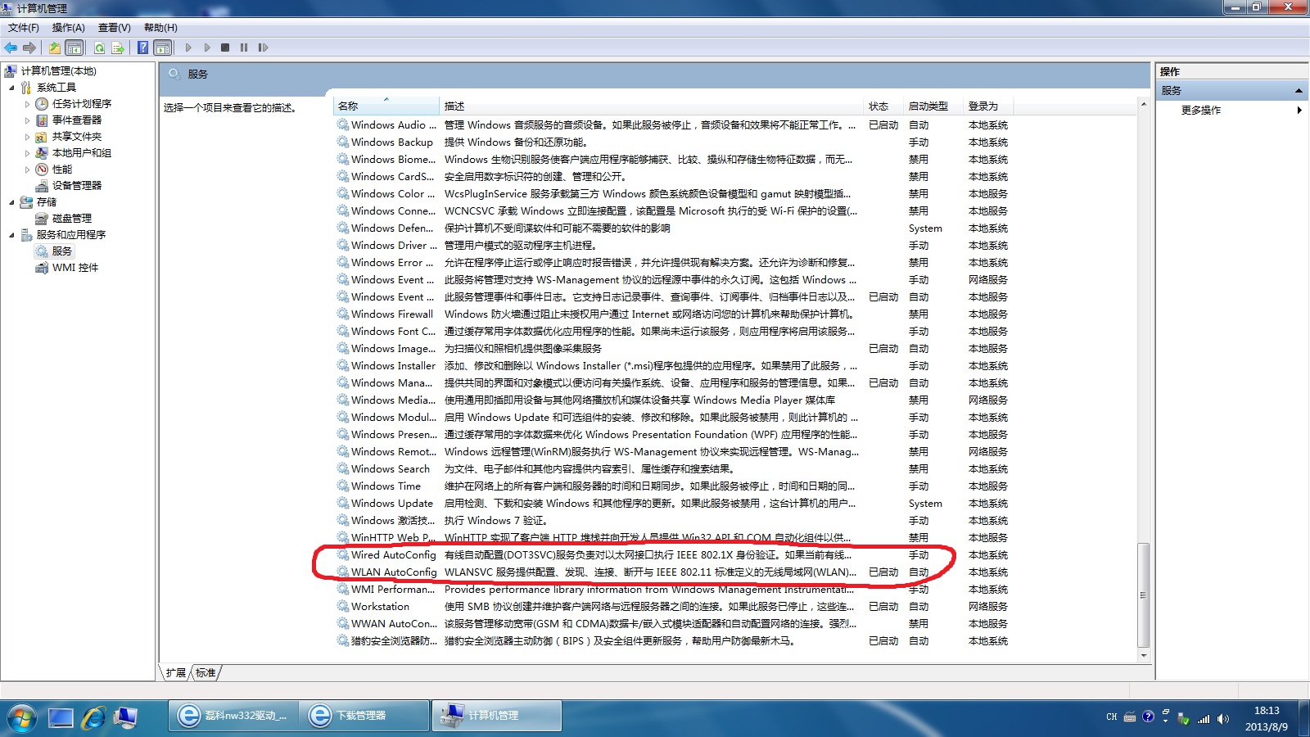1310x737 pixels.
Task: Select the 事件查看器 icon
Action: [42, 120]
